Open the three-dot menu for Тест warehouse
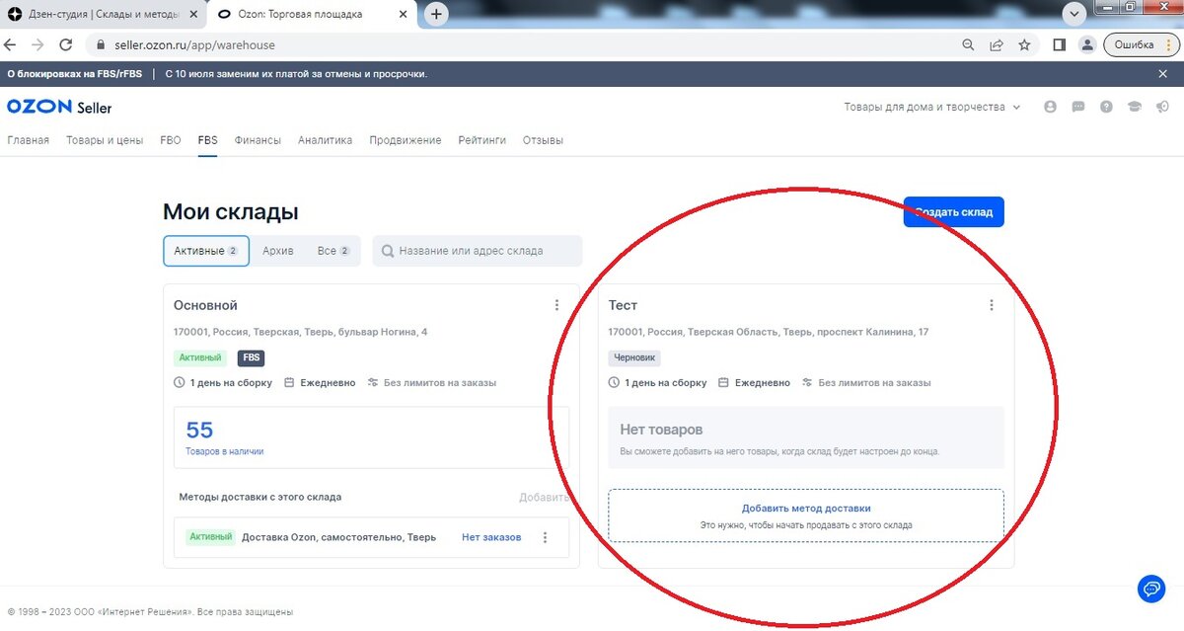Viewport: 1184px width, 631px height. (992, 305)
